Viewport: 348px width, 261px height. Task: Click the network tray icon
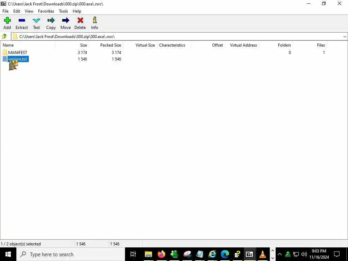coord(296,254)
